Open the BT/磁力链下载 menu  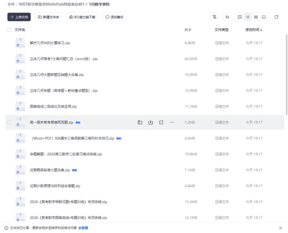tap(82, 17)
